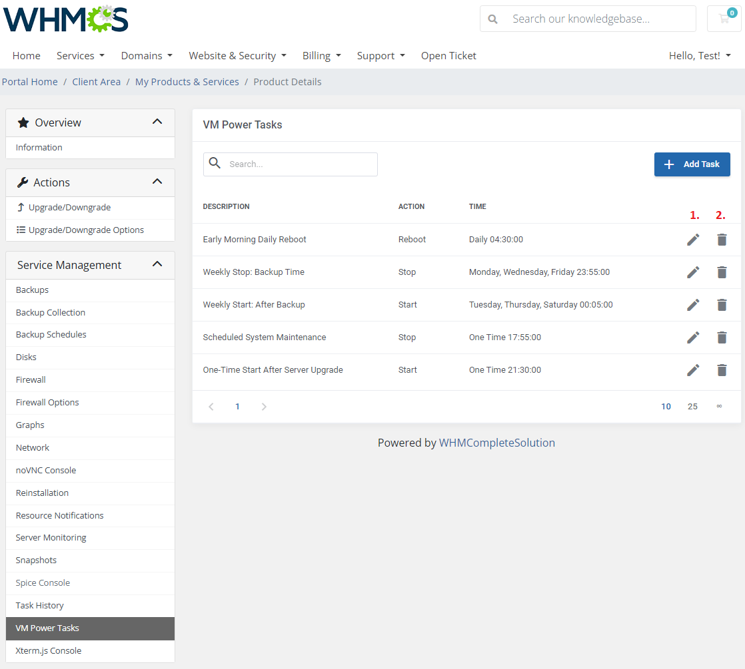Viewport: 745px width, 669px height.
Task: Open Task History in sidebar
Action: [90, 605]
